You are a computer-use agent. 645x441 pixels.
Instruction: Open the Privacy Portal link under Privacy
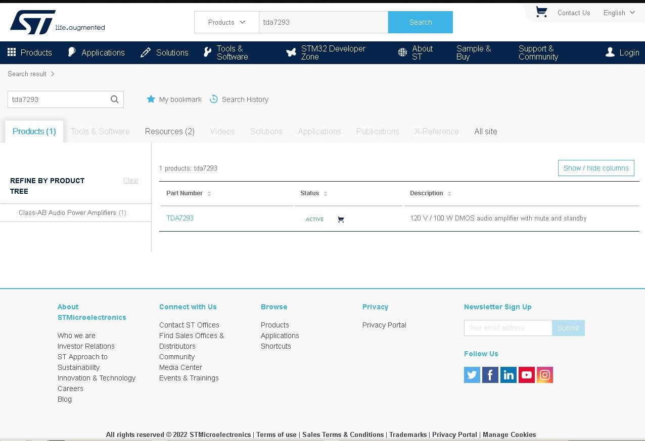tap(384, 325)
